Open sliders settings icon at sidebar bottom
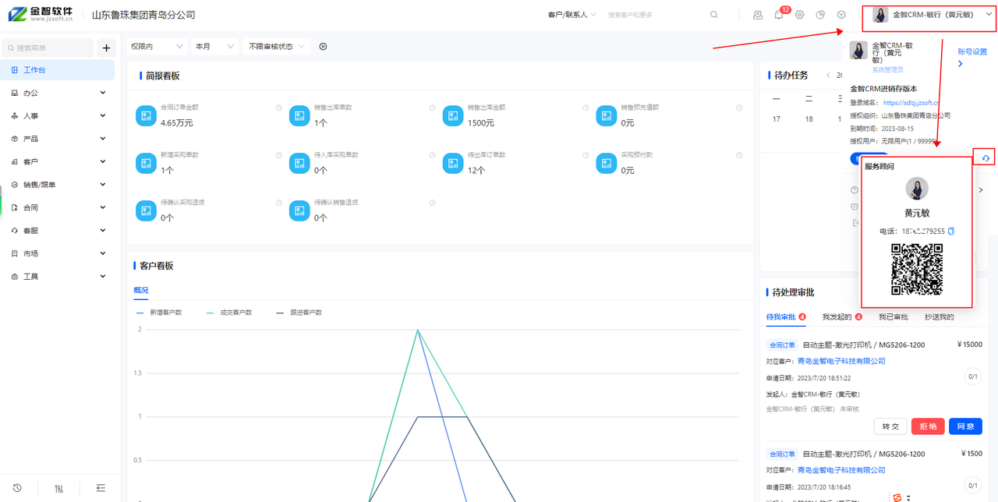Screen dimensions: 998x502 (59, 489)
